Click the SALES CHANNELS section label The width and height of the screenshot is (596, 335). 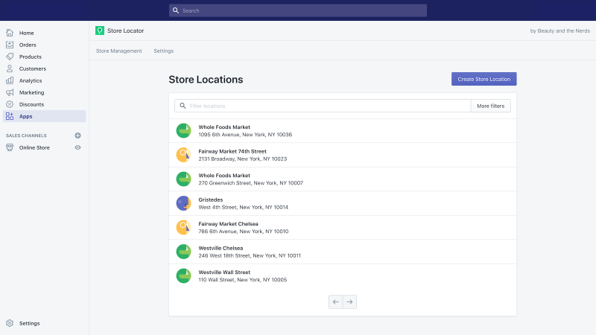coord(26,135)
